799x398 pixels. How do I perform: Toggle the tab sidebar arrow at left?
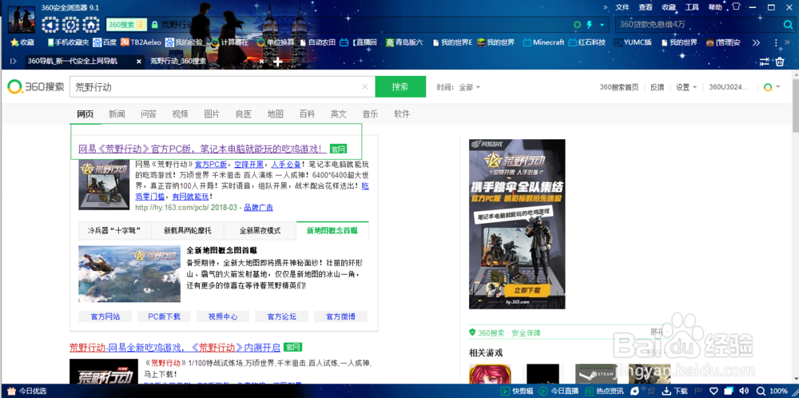(x=14, y=62)
